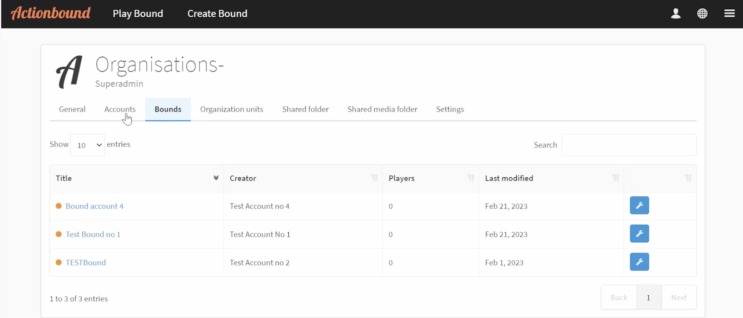Switch to the Accounts tab
This screenshot has height=318, width=743.
tap(120, 110)
